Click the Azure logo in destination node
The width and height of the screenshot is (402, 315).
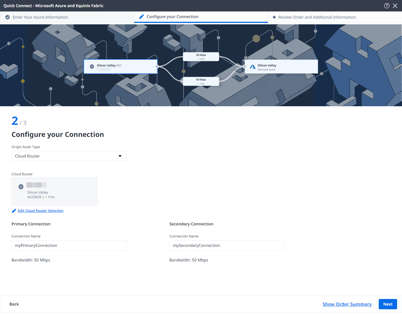[x=252, y=67]
